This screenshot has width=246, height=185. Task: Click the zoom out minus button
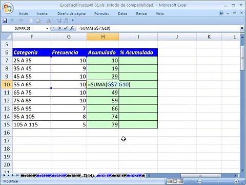coord(200,181)
